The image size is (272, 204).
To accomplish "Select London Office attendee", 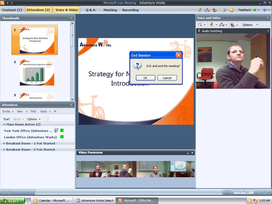I will pos(30,137).
